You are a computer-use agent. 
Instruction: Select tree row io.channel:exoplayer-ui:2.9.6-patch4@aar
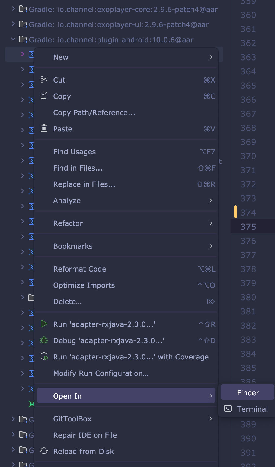coord(114,24)
